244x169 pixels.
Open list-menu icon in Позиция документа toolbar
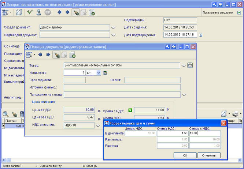[29, 55]
